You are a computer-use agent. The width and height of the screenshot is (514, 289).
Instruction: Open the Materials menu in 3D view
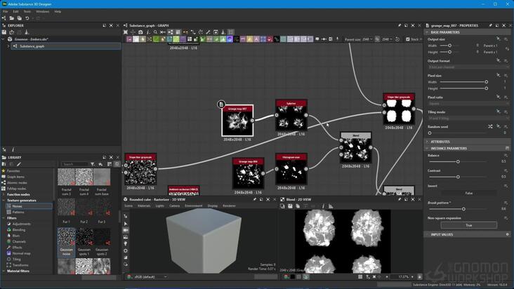point(144,206)
